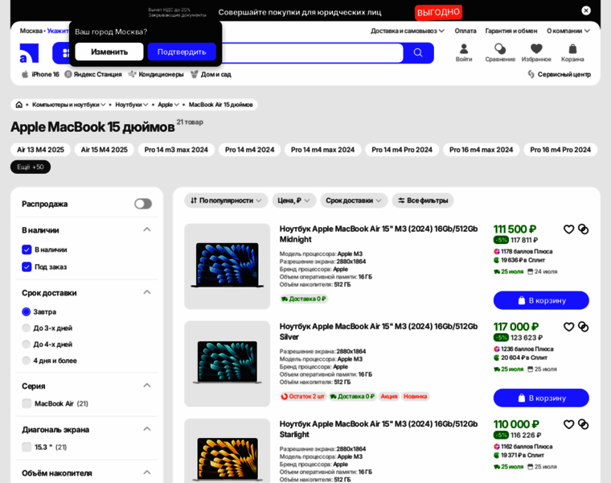Open the Войти account icon

click(464, 52)
